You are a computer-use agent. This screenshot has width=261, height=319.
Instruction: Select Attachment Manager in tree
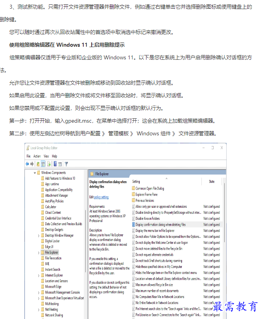tap(56, 195)
